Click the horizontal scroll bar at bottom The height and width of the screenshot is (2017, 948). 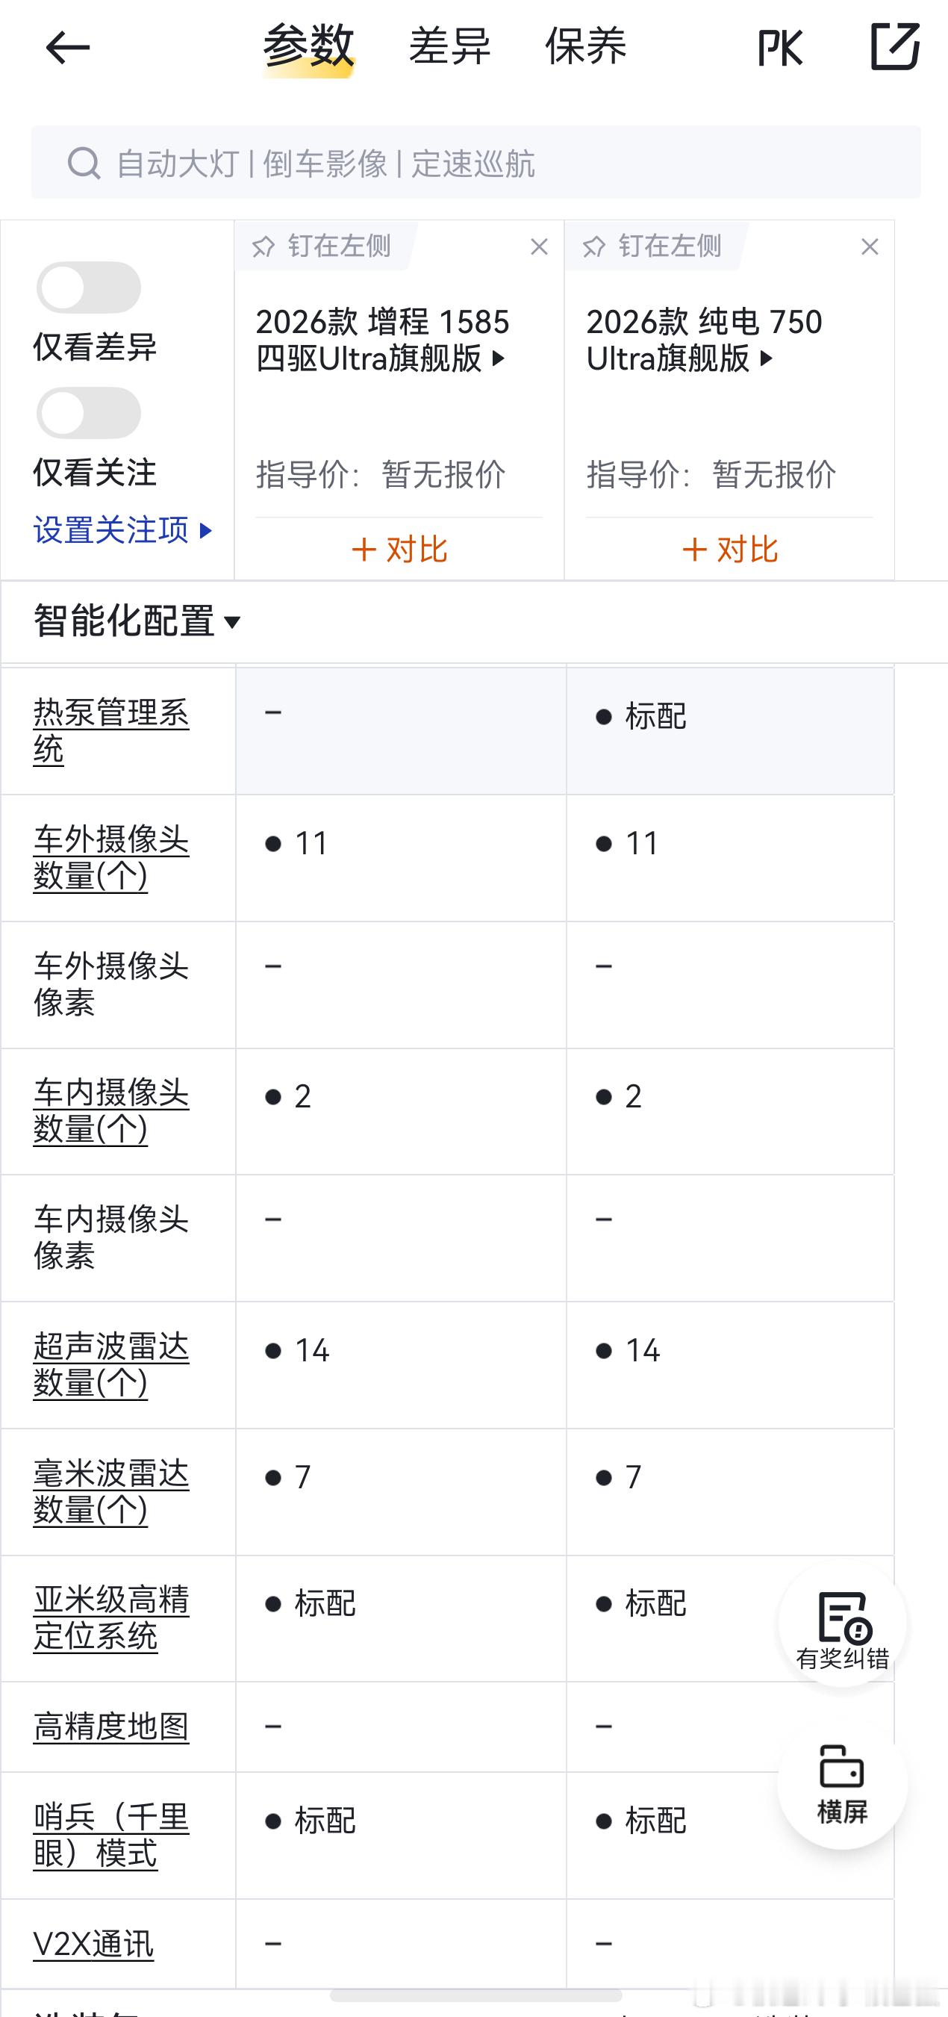coord(475,1995)
